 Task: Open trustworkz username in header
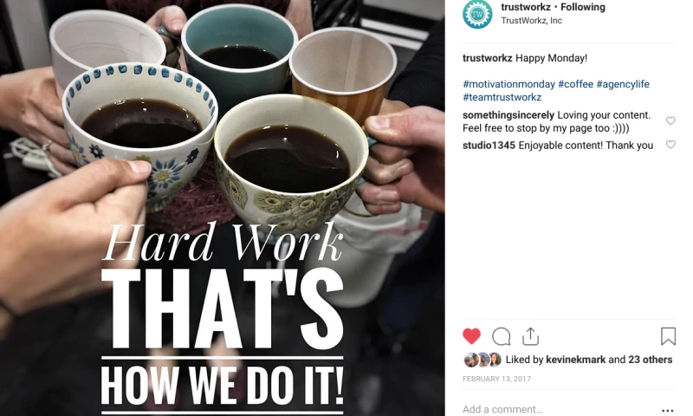point(526,7)
